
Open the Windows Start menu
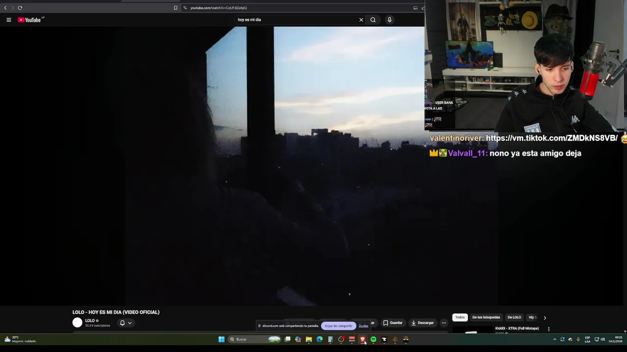tap(221, 339)
